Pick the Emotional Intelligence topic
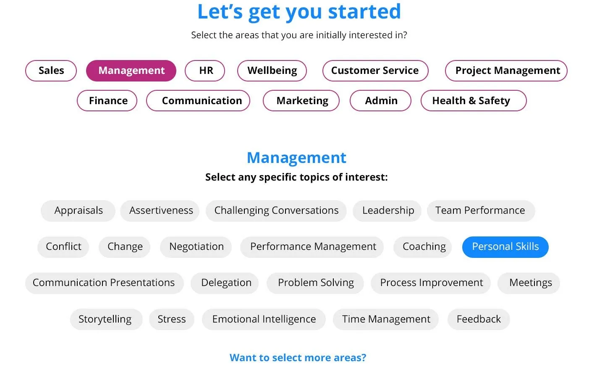The height and width of the screenshot is (370, 597). (x=264, y=320)
